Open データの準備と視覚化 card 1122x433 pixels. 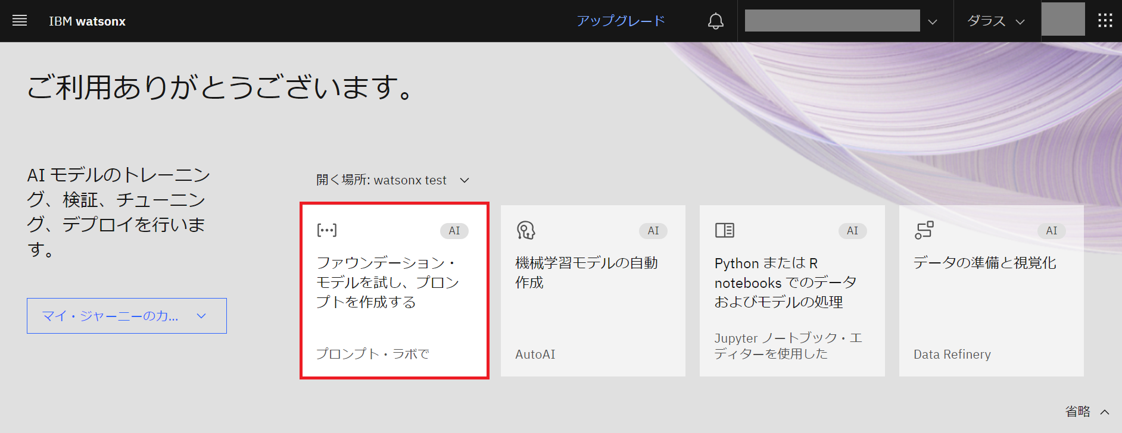[991, 291]
